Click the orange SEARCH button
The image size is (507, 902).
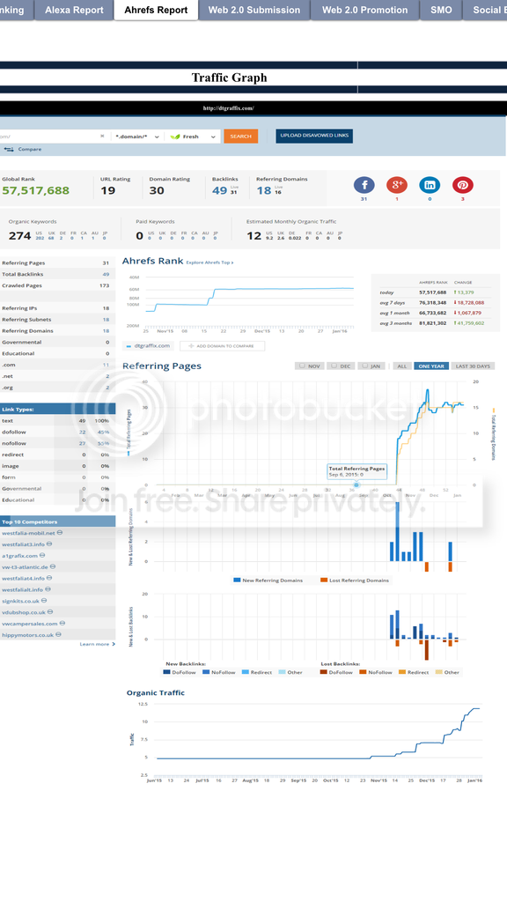point(241,137)
